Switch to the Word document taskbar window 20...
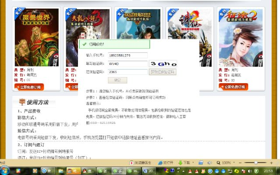This screenshot has height=175, width=280. (149, 171)
